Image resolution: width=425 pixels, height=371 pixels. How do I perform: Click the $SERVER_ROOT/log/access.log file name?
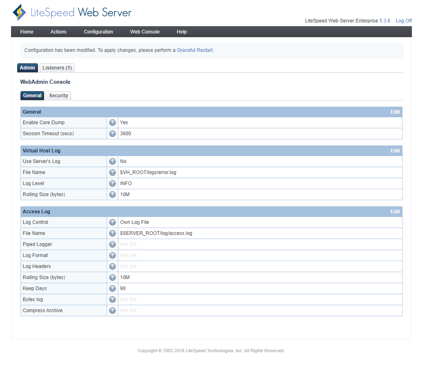point(156,233)
